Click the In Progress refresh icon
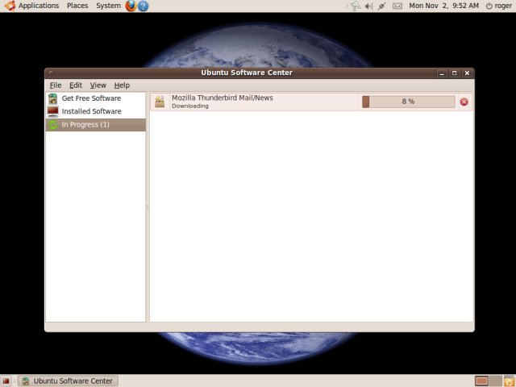516x387 pixels. (x=52, y=125)
